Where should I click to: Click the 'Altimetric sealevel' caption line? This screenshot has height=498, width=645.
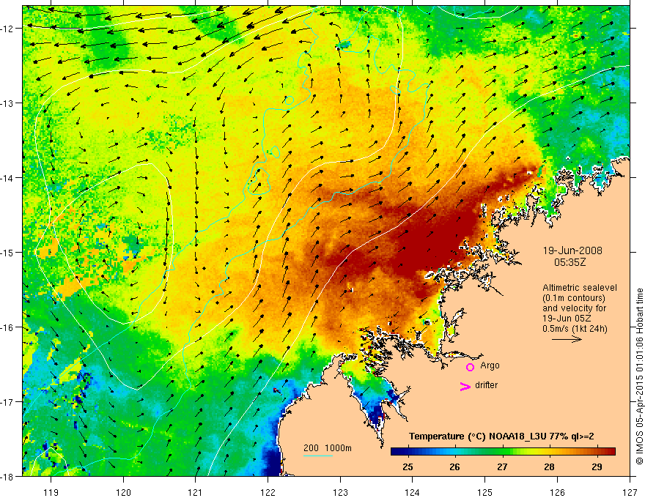coord(580,288)
